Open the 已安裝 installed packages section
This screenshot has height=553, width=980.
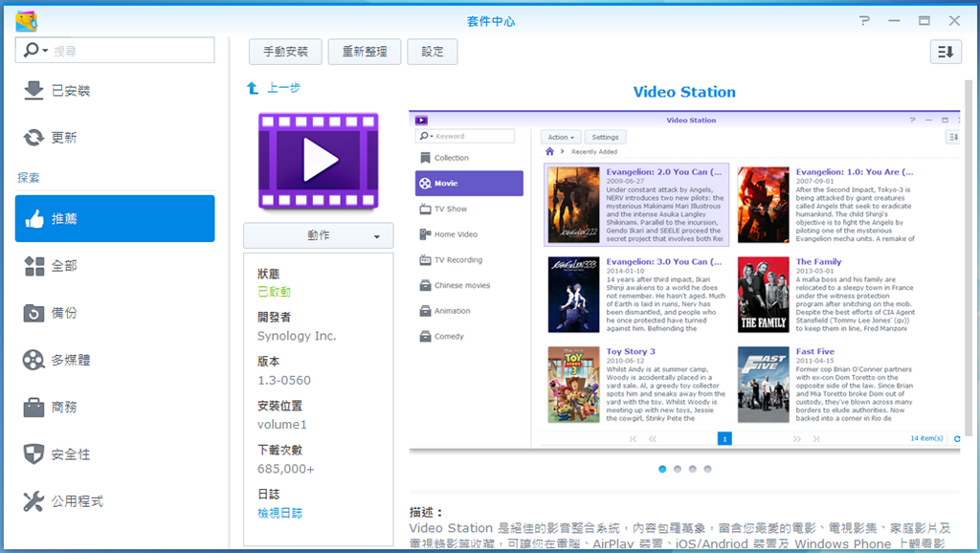tap(115, 91)
